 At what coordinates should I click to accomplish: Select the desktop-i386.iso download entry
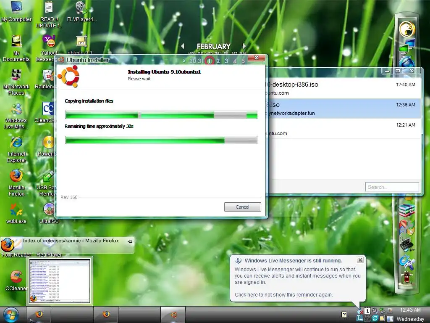coord(344,88)
